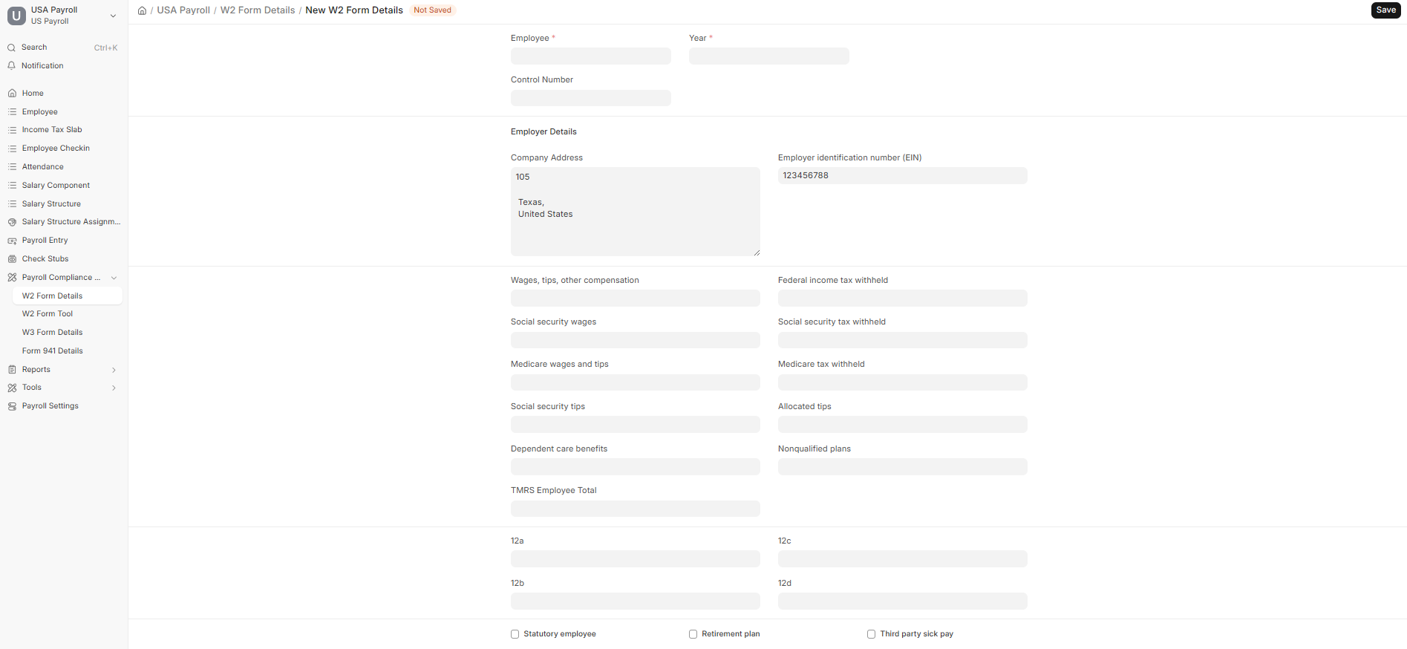The height and width of the screenshot is (649, 1407).
Task: Click the 12c input field
Action: pos(903,559)
